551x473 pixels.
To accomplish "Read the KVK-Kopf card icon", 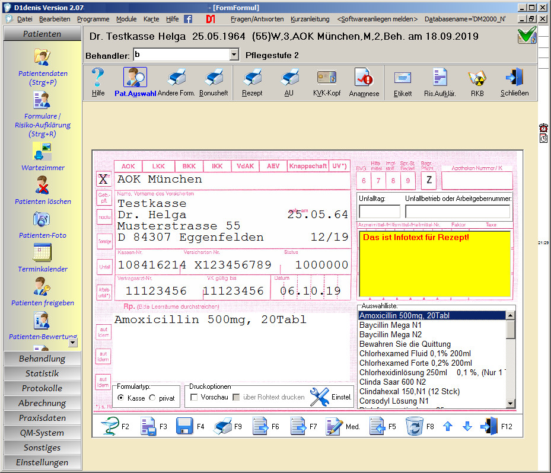I will click(327, 77).
